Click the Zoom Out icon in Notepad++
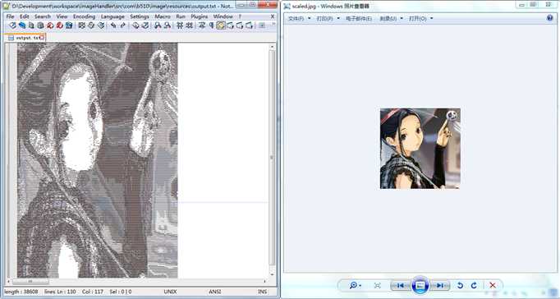This screenshot has height=299, width=560. [x=167, y=25]
